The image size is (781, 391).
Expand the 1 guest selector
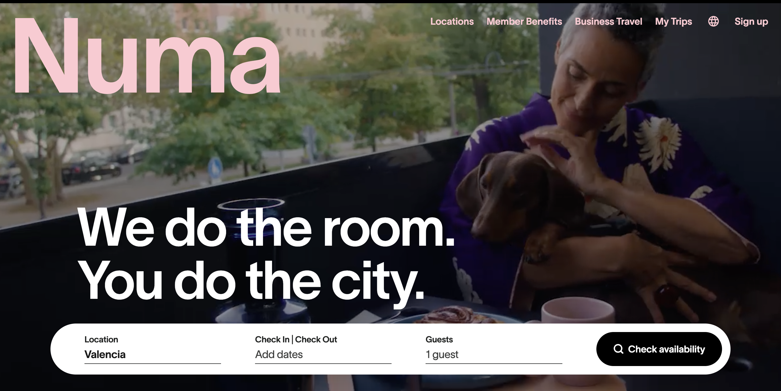point(494,355)
